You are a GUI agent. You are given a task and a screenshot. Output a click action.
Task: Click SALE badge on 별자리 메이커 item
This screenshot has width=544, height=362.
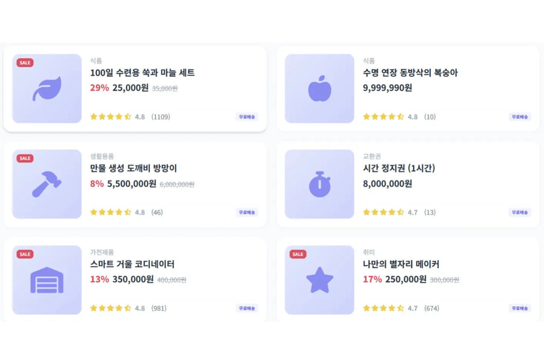[x=298, y=254]
